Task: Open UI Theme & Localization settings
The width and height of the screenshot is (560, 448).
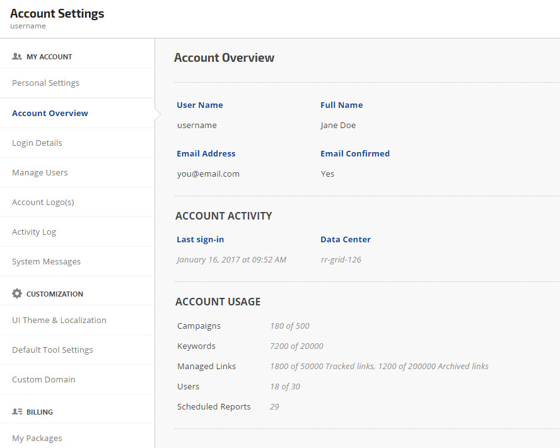Action: tap(59, 320)
